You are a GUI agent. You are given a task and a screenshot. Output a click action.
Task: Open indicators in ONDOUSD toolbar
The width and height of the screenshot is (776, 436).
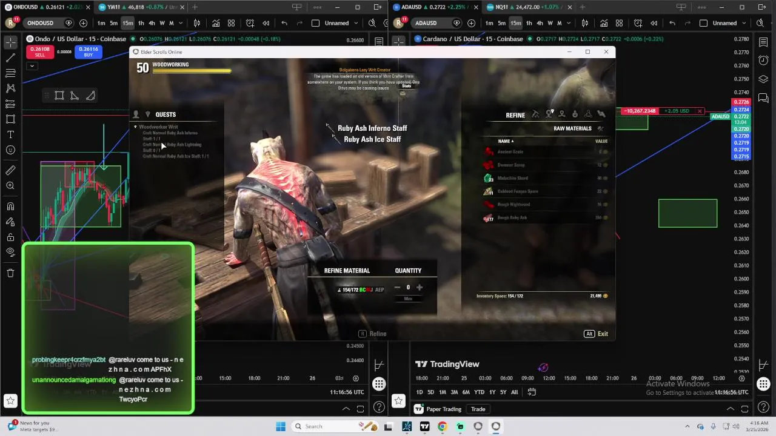216,23
